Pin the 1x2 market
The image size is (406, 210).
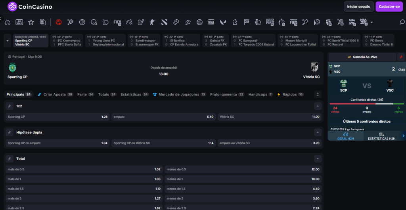10,106
